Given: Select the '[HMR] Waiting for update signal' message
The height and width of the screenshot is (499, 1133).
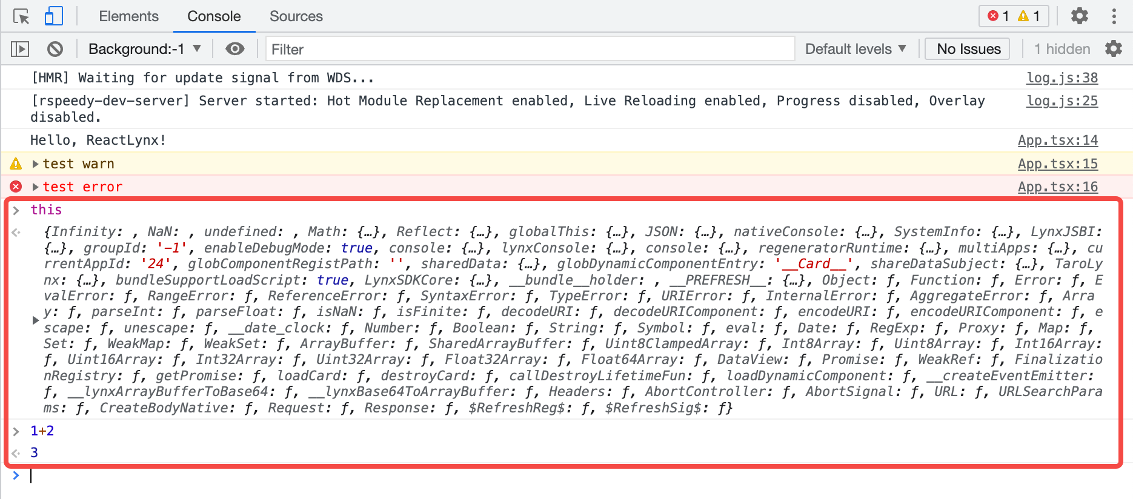Looking at the screenshot, I should pyautogui.click(x=202, y=78).
